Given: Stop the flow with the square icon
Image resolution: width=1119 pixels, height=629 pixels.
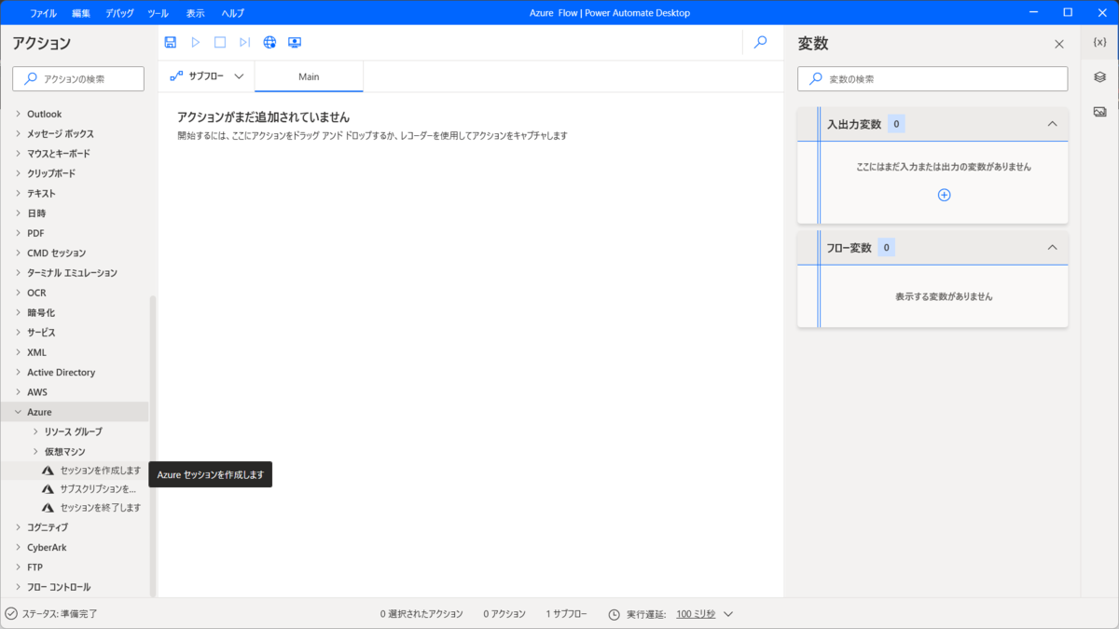Looking at the screenshot, I should coord(220,42).
